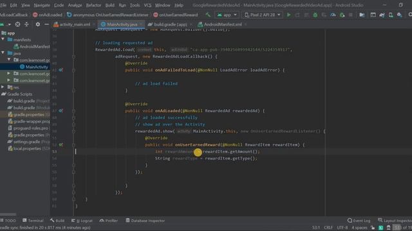The width and height of the screenshot is (412, 231).
Task: Click Sync Project with Gradle Files elephant icon
Action: (382, 15)
